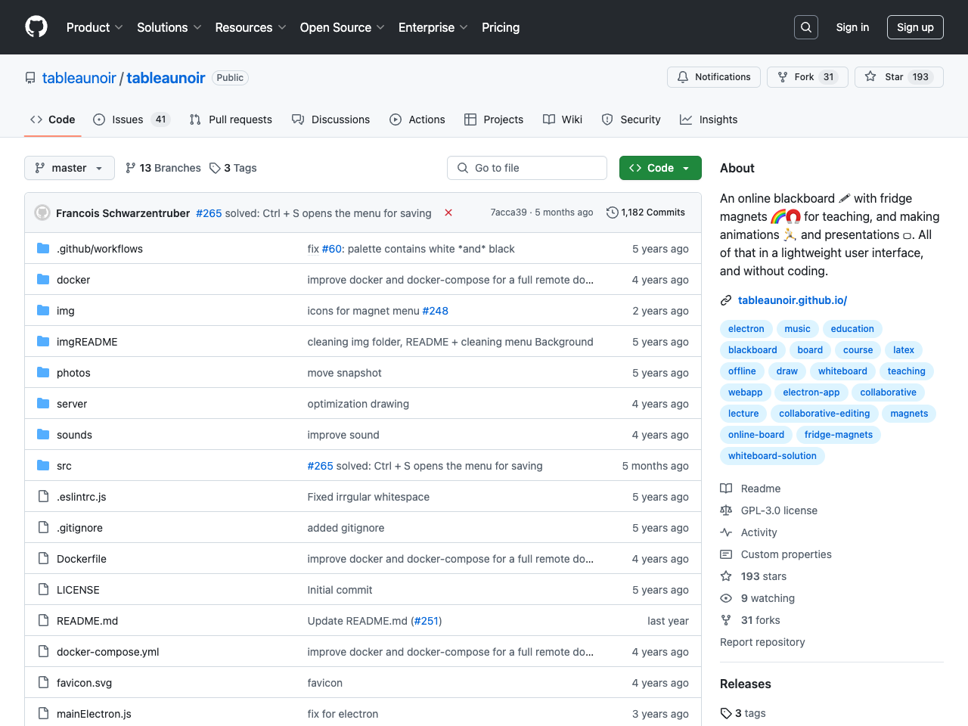Screen dimensions: 968x726
Task: Click the .gitignore file icon
Action: coord(43,527)
